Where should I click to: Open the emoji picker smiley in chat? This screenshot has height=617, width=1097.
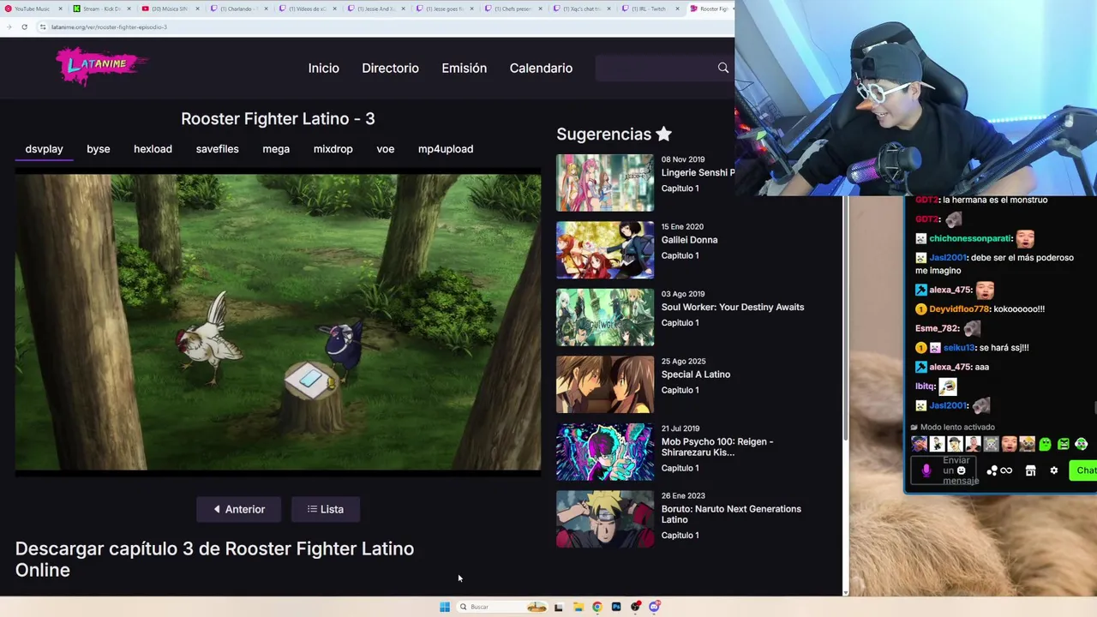click(961, 470)
